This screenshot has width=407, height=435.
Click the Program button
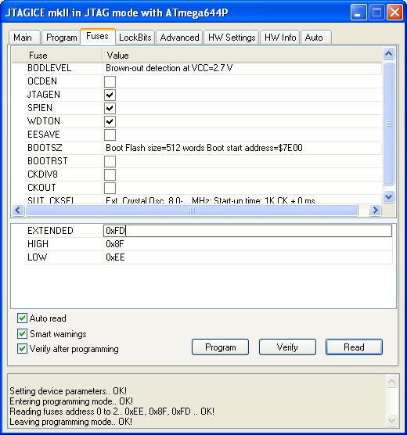pos(220,347)
